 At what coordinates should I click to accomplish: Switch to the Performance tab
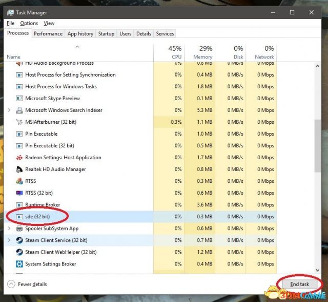coord(48,34)
